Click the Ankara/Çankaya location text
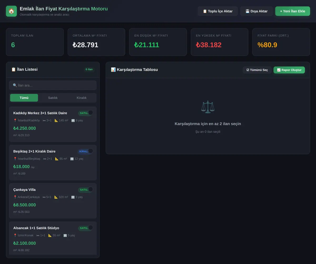Viewport: 316px width, 264px height. click(x=28, y=197)
